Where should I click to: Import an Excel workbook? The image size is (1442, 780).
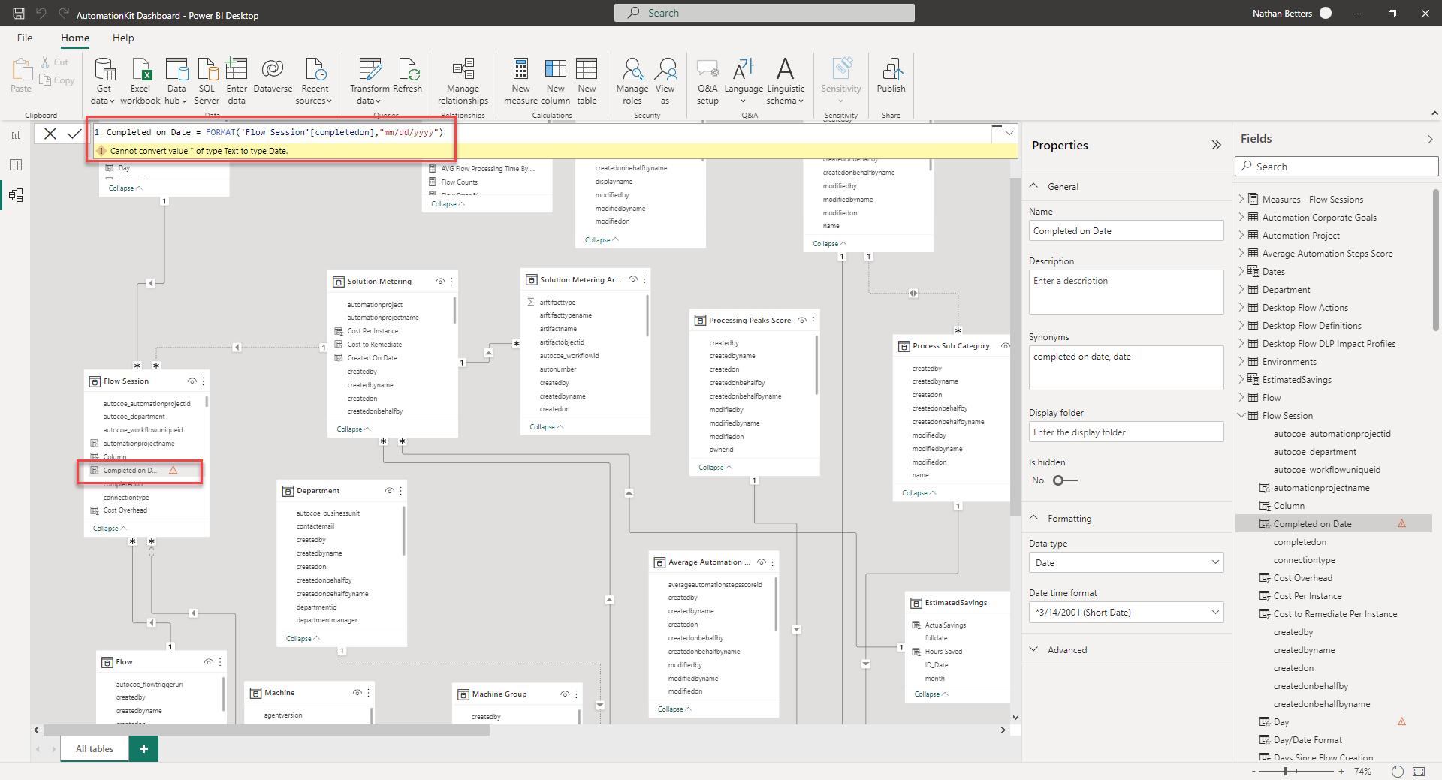(140, 79)
